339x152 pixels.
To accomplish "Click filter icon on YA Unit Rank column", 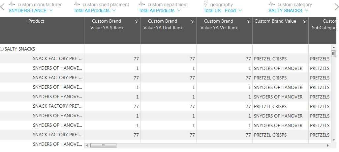I will click(x=193, y=21).
